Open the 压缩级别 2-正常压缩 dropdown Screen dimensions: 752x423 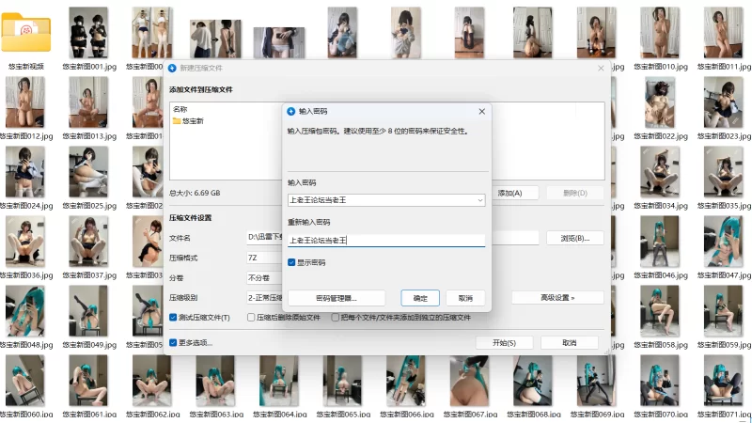click(264, 297)
